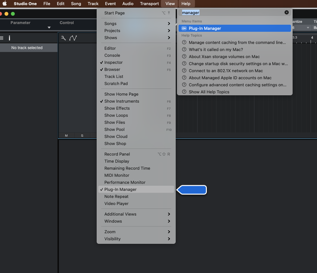This screenshot has width=317, height=273.
Task: Select Show Home Page
Action: (x=136, y=94)
